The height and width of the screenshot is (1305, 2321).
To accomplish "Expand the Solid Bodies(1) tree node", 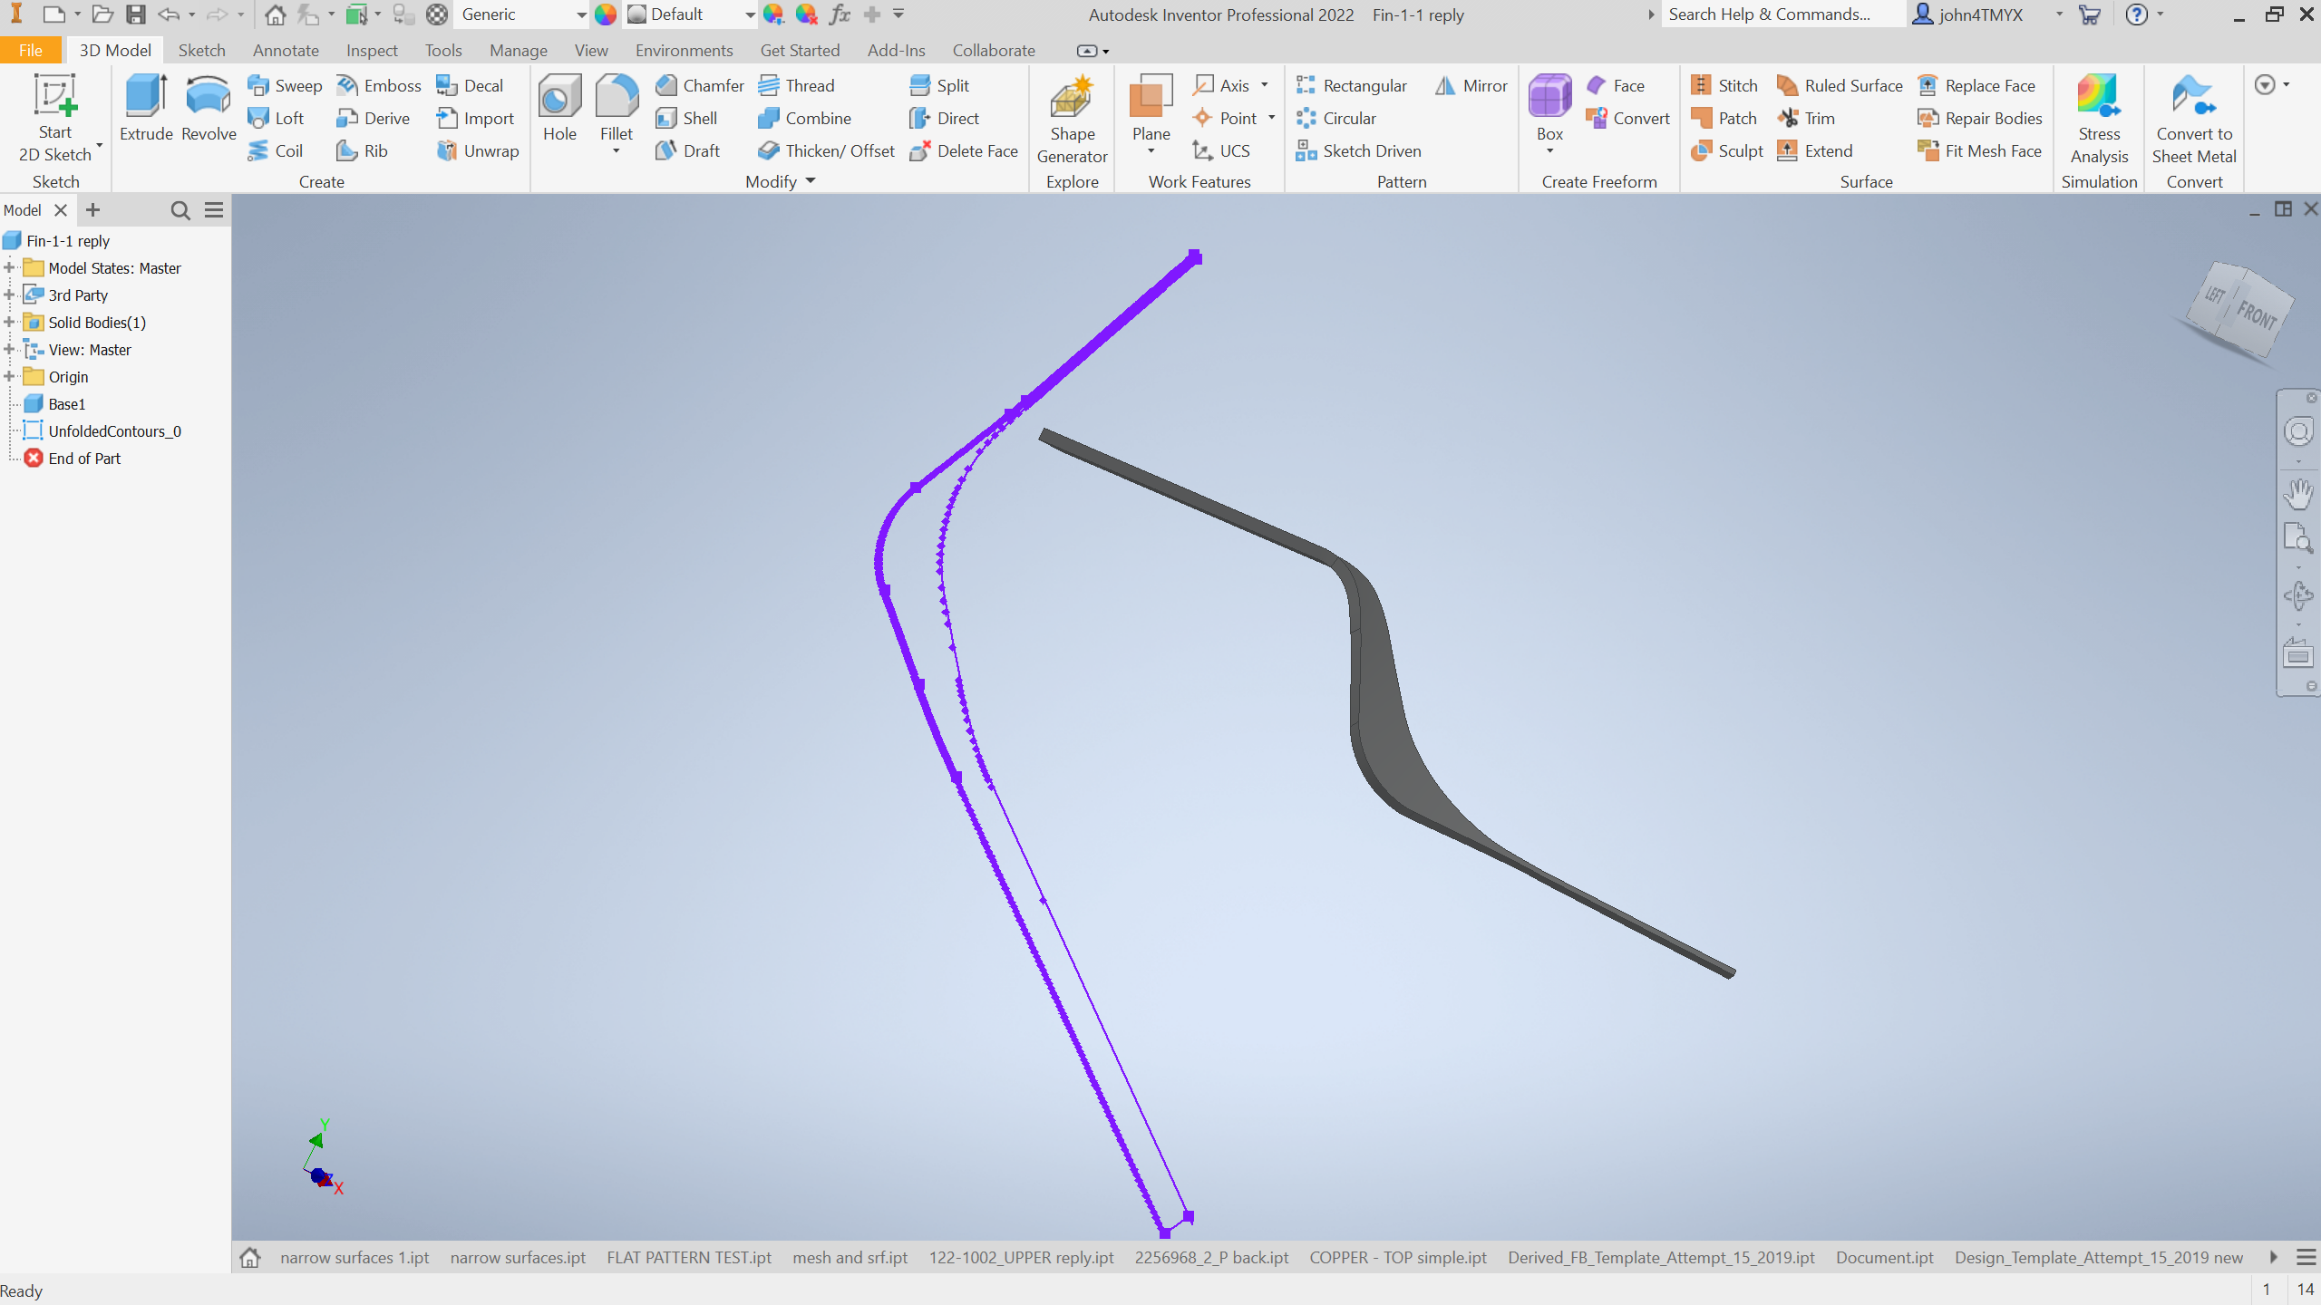I will click(x=9, y=323).
